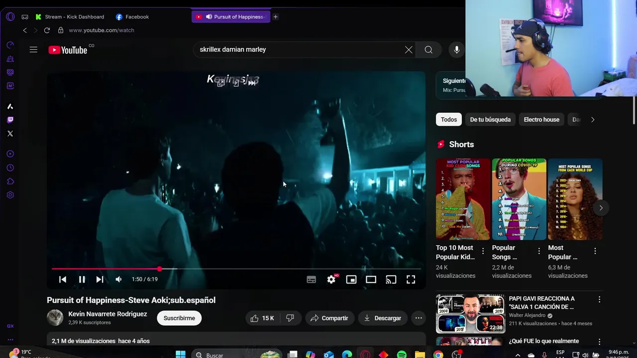Viewport: 637px width, 358px height.
Task: Switch to the Facebook tab
Action: 132,17
